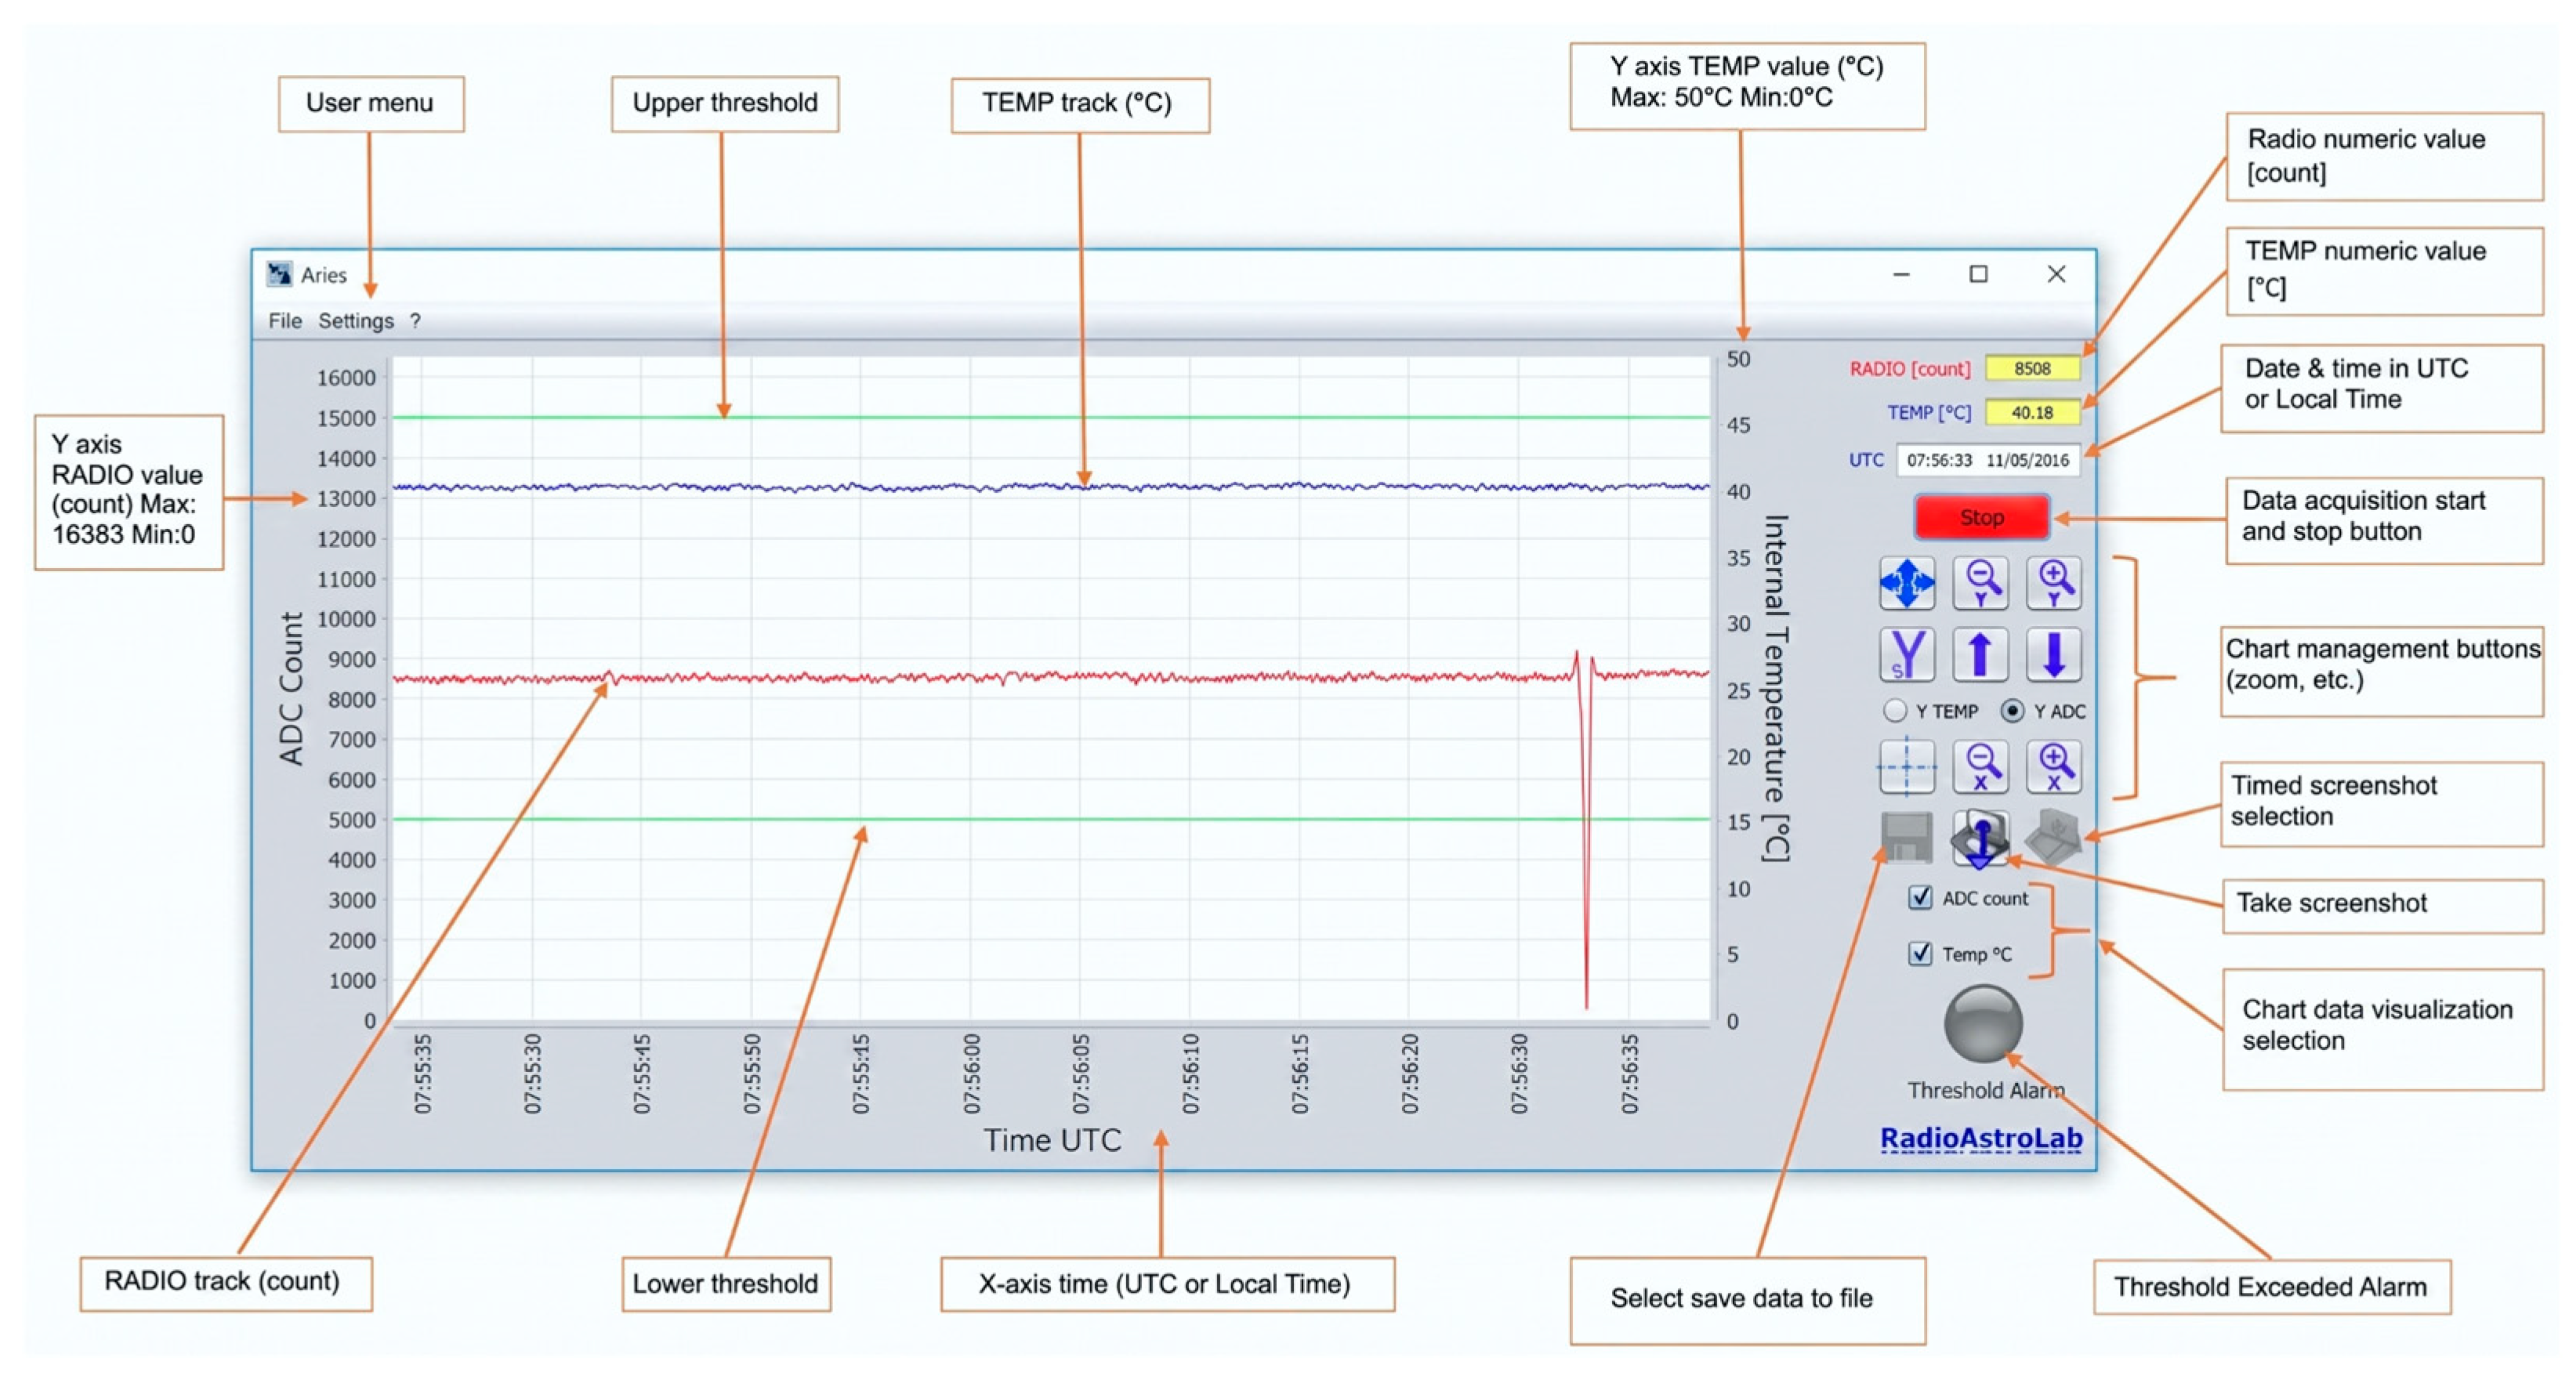
Task: Zoom in the Y axis
Action: [2054, 583]
